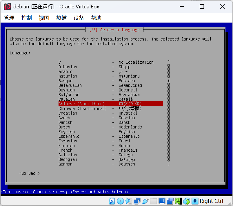Click the VirtualBox app icon in title bar
The height and width of the screenshot is (206, 233).
click(7, 7)
